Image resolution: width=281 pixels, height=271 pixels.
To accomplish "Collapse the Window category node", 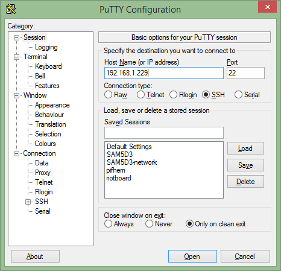I will coord(16,95).
